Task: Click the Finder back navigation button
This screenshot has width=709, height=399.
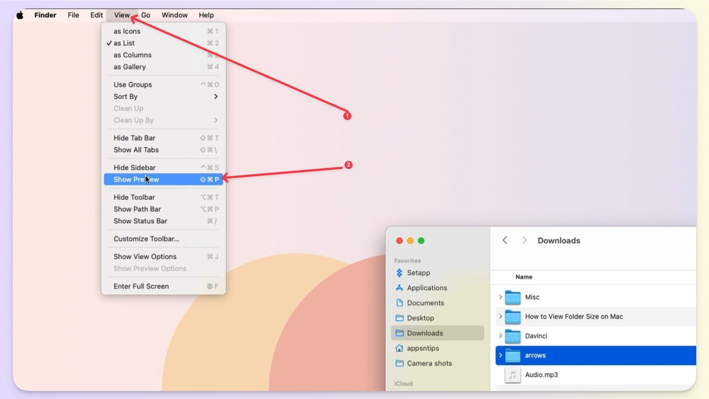Action: pyautogui.click(x=505, y=240)
